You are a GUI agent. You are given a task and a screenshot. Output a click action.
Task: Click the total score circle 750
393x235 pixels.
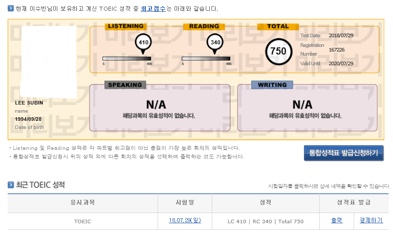pos(279,51)
